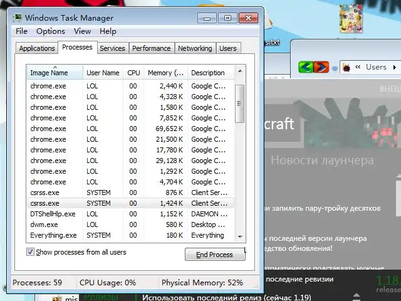Select chrome.exe row with 2,440 K memory

tap(130, 86)
